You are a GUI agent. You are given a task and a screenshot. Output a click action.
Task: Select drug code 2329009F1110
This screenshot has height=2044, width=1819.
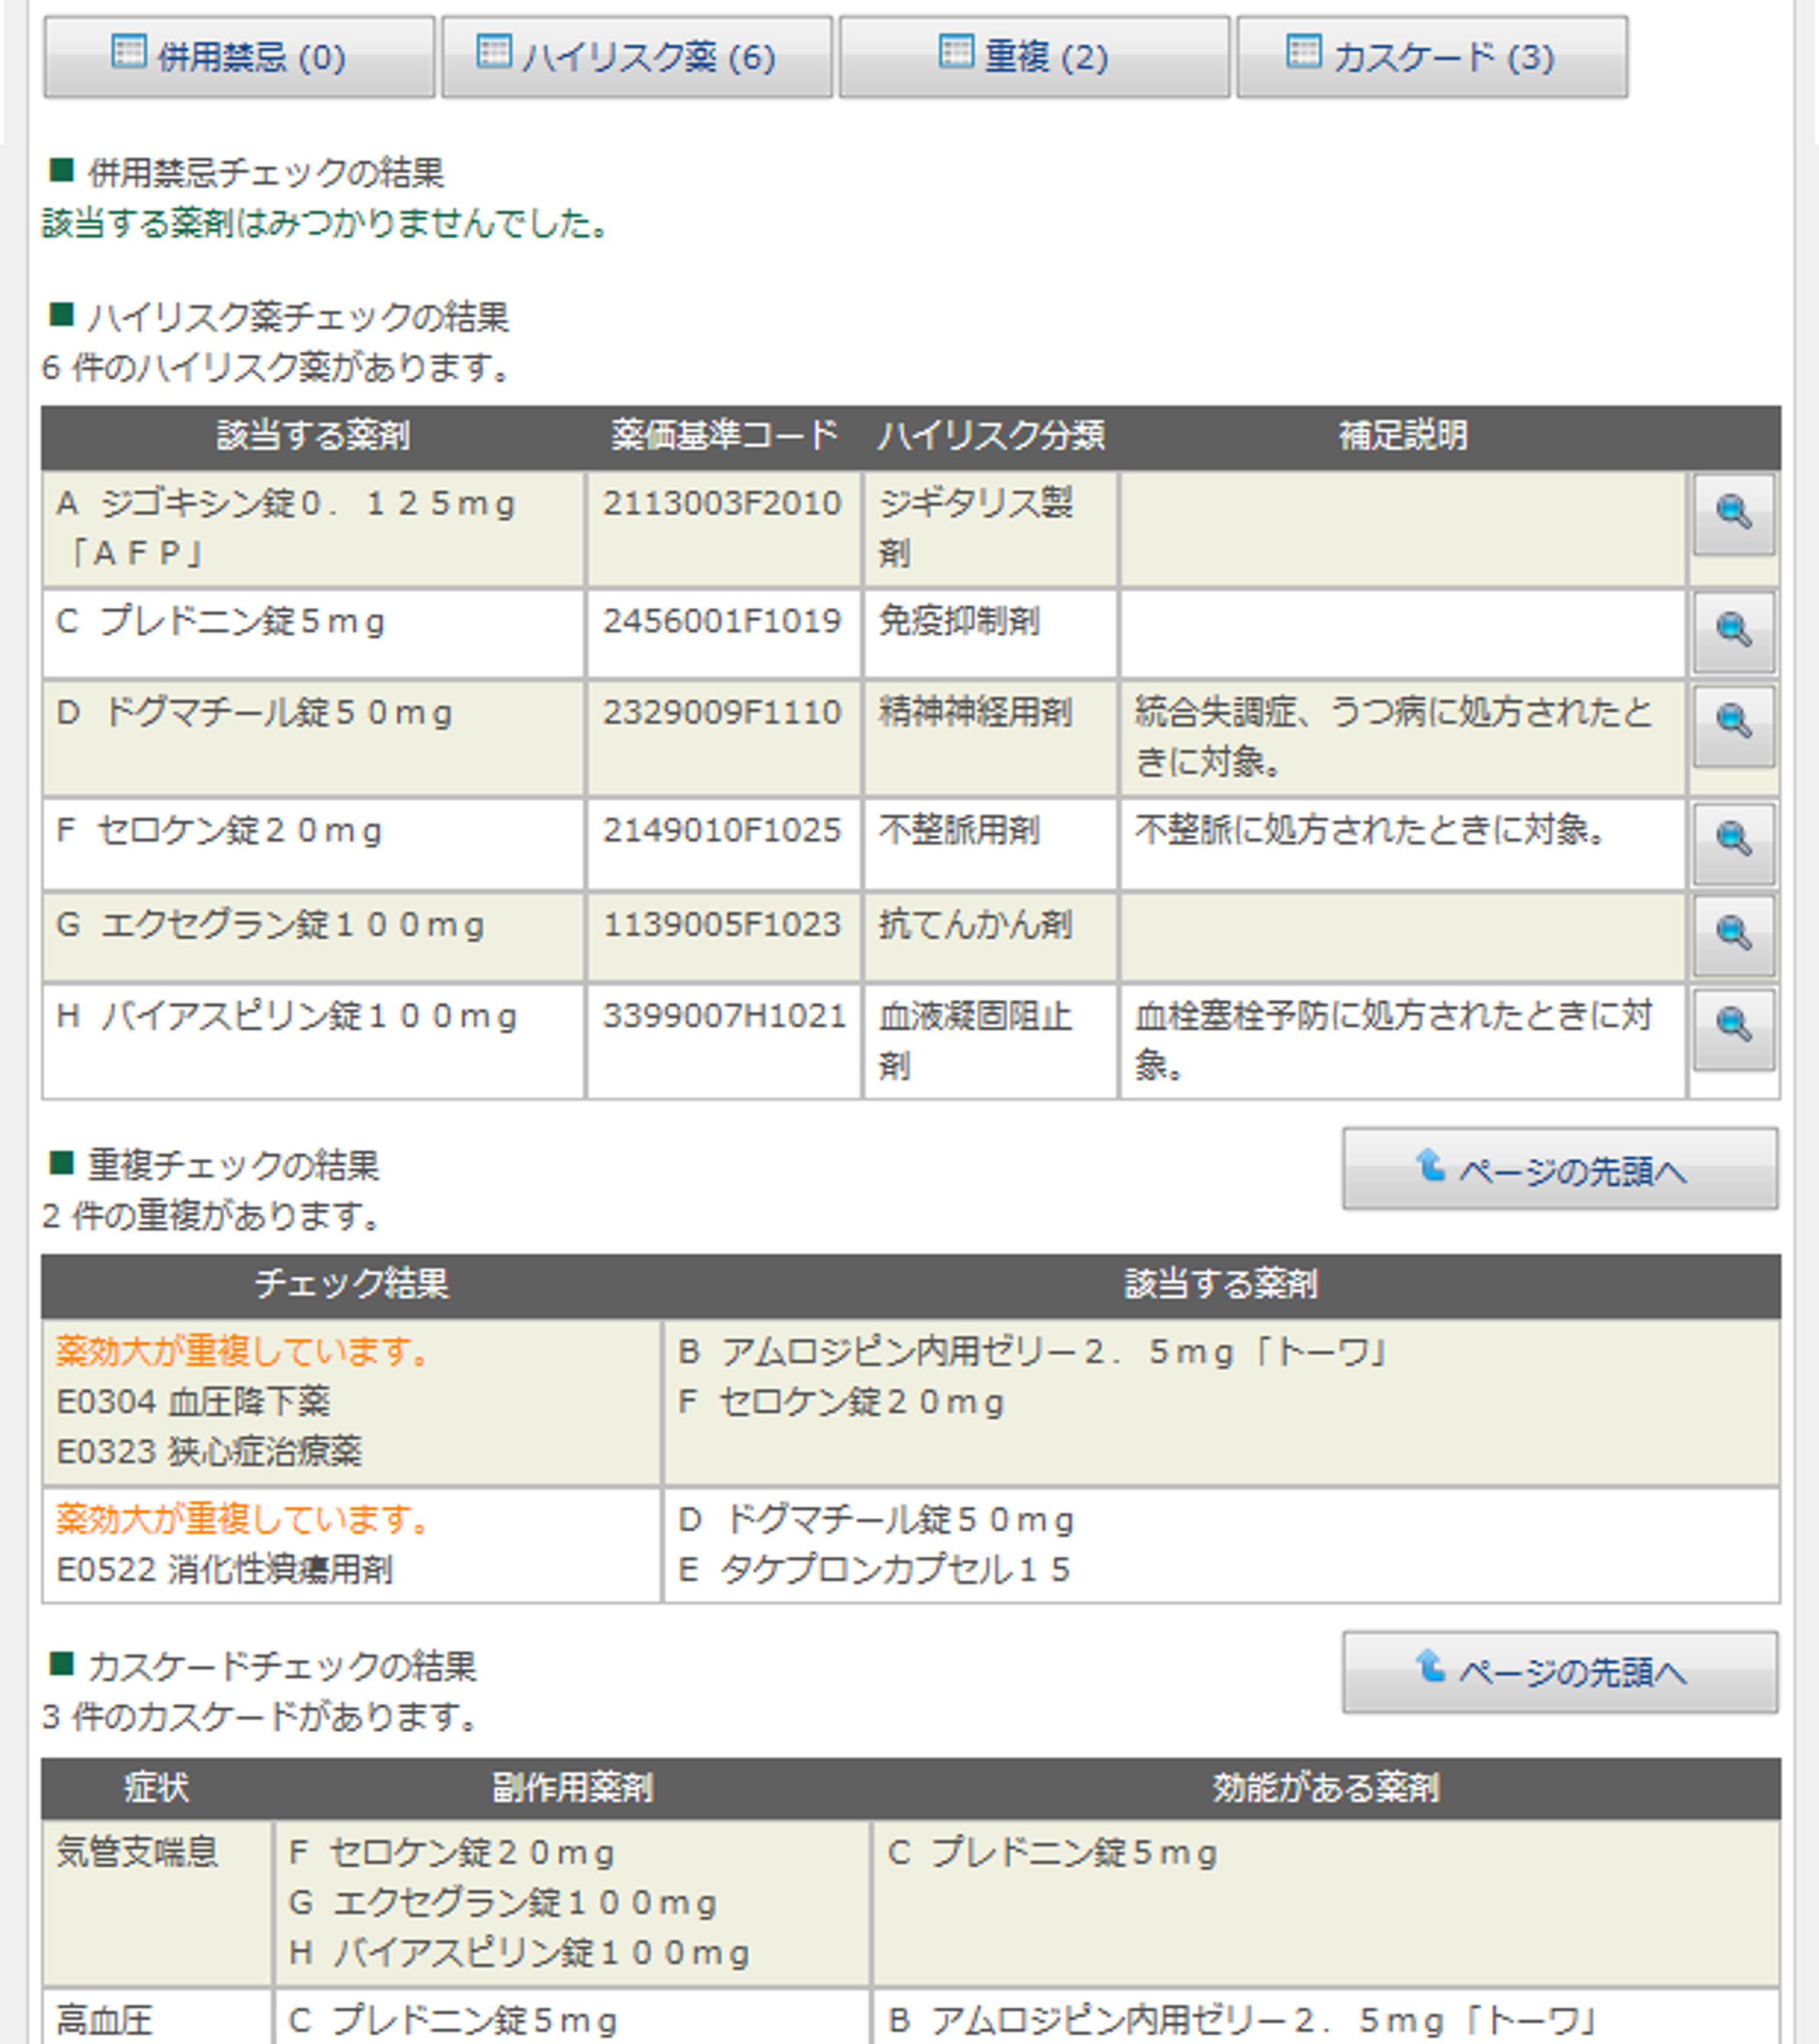722,712
